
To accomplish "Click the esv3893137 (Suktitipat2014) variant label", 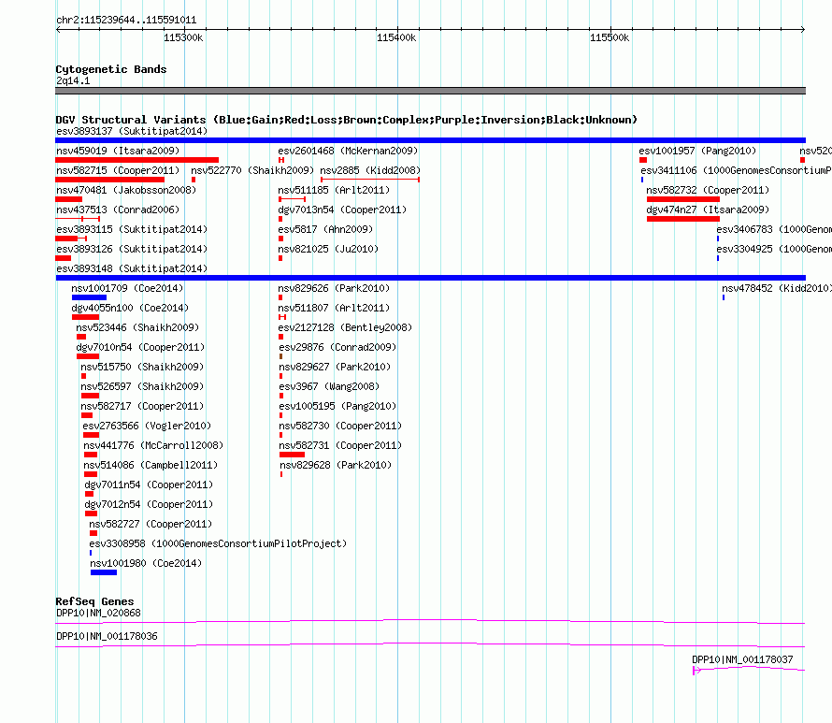I will click(132, 131).
